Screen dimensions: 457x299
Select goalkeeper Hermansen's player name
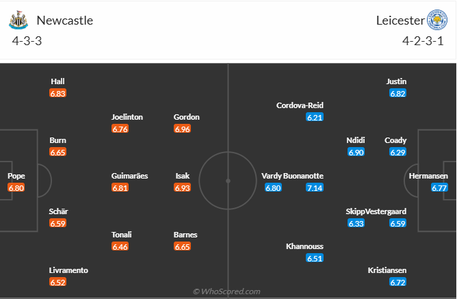(428, 176)
